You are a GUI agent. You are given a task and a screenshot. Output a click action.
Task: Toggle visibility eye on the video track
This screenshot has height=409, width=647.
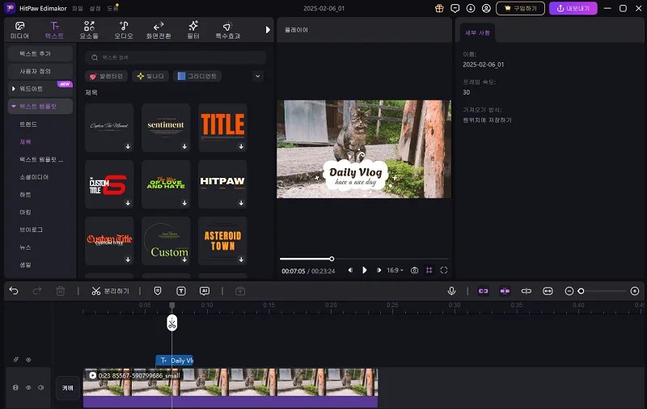pyautogui.click(x=28, y=388)
